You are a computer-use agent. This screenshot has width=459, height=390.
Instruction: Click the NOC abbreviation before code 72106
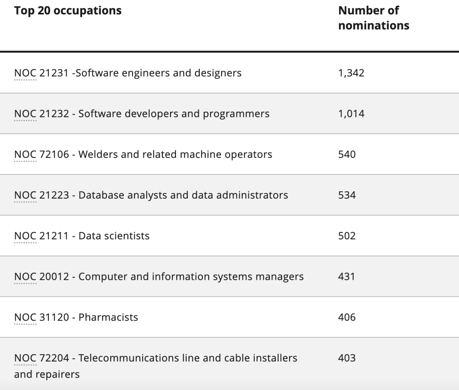tap(25, 155)
